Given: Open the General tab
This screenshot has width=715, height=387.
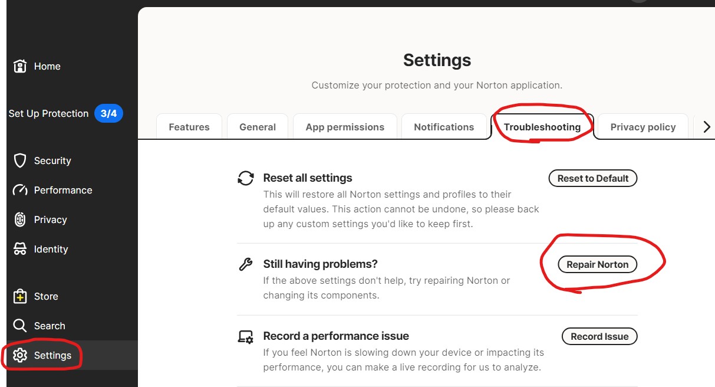Looking at the screenshot, I should click(x=258, y=127).
